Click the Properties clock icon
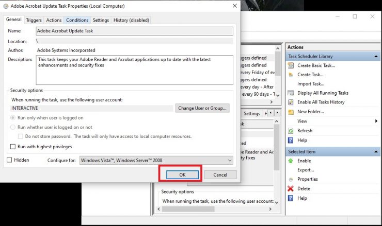 (291, 179)
